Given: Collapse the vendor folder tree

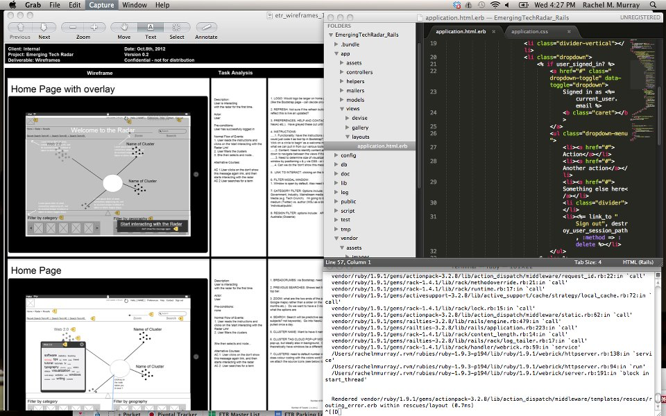Looking at the screenshot, I should [x=337, y=238].
